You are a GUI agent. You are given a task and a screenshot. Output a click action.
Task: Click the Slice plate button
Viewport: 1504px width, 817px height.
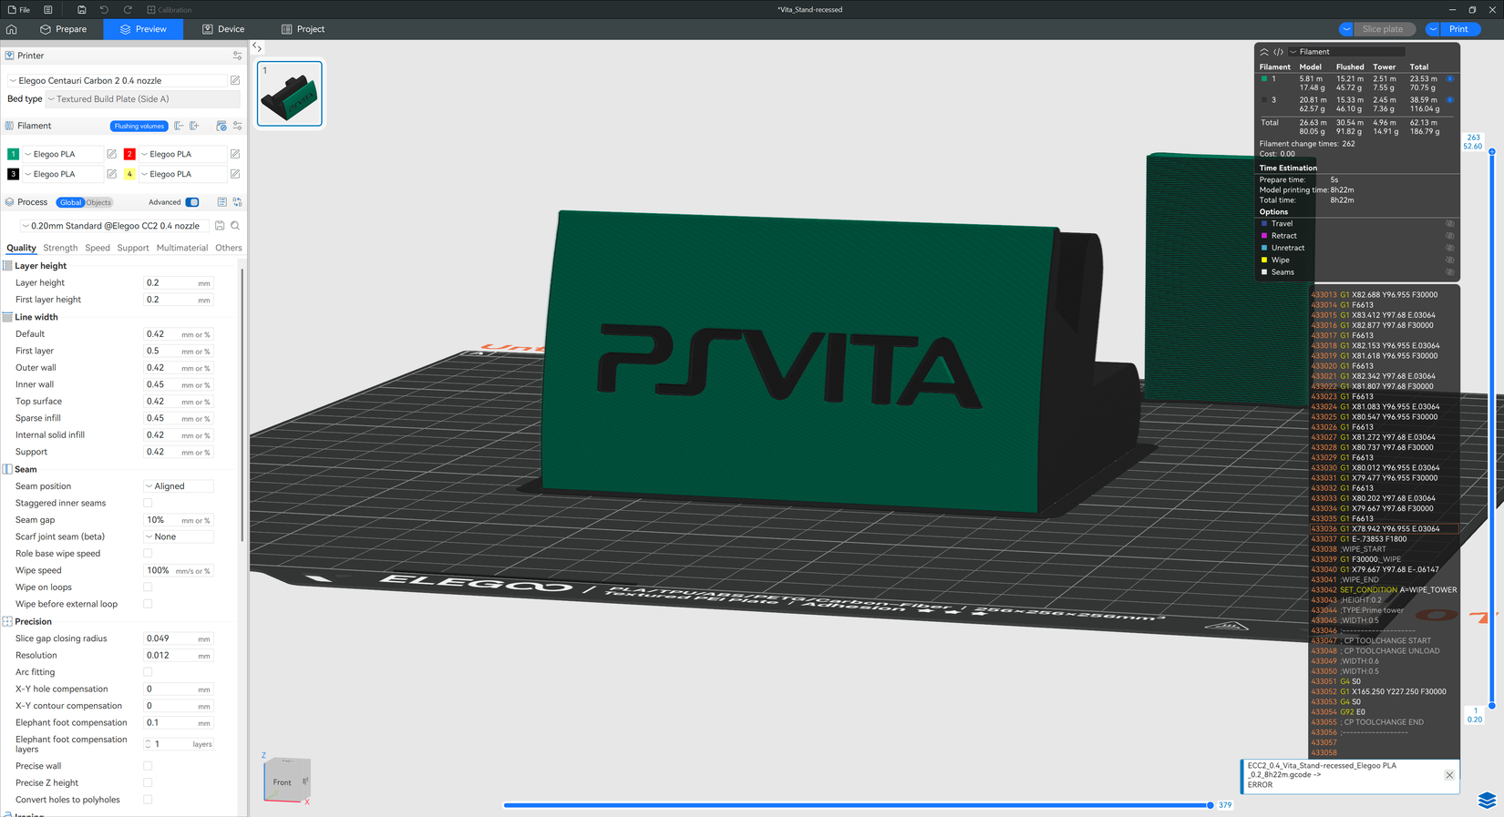1383,29
